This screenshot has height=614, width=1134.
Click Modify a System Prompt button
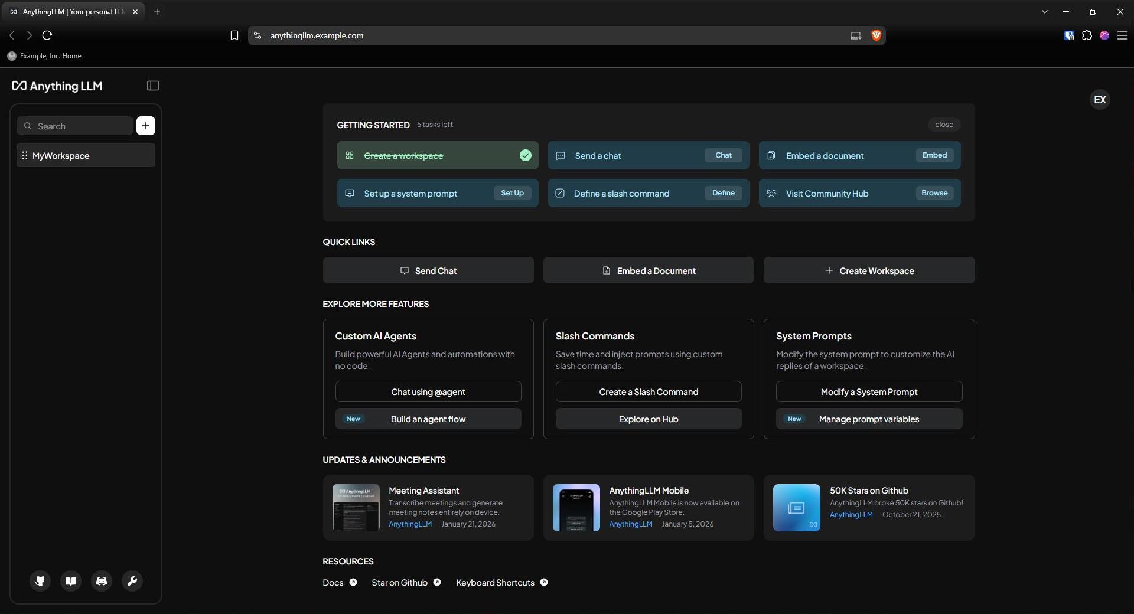[x=869, y=391]
